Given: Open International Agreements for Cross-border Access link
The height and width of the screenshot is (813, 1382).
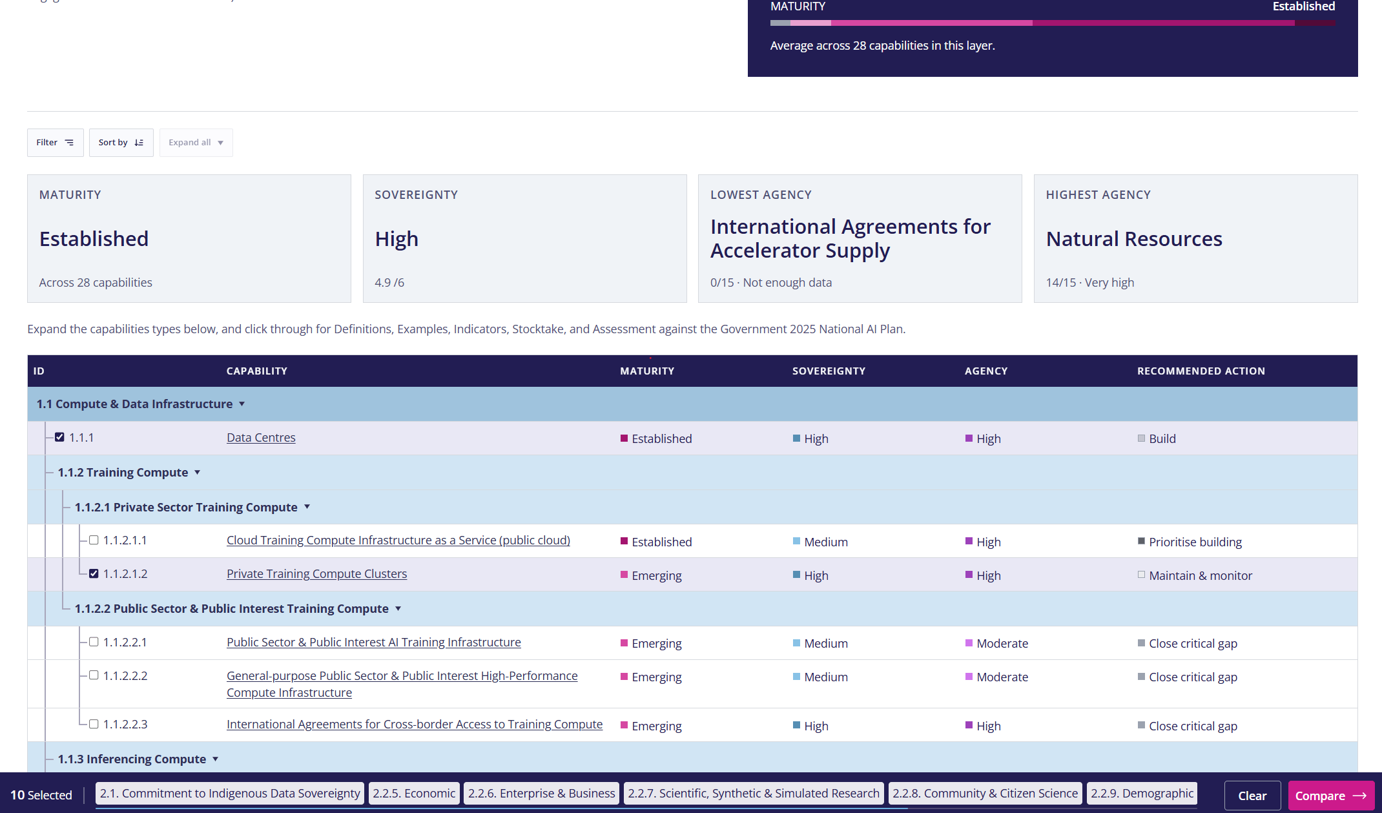Looking at the screenshot, I should (x=415, y=724).
